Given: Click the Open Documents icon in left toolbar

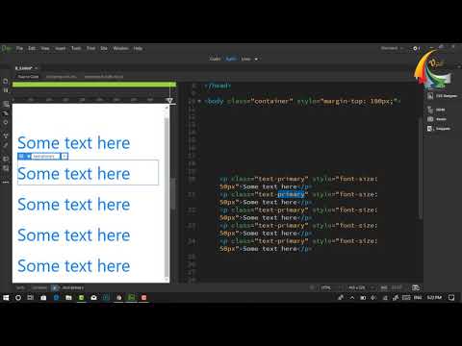Looking at the screenshot, I should pyautogui.click(x=6, y=81).
